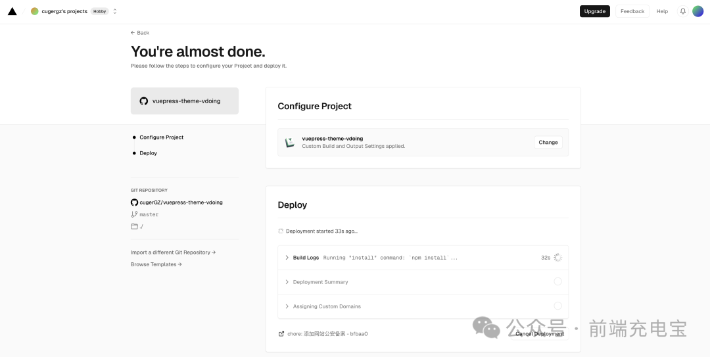The width and height of the screenshot is (710, 357).
Task: Click Import a different Git Repository
Action: coord(173,252)
